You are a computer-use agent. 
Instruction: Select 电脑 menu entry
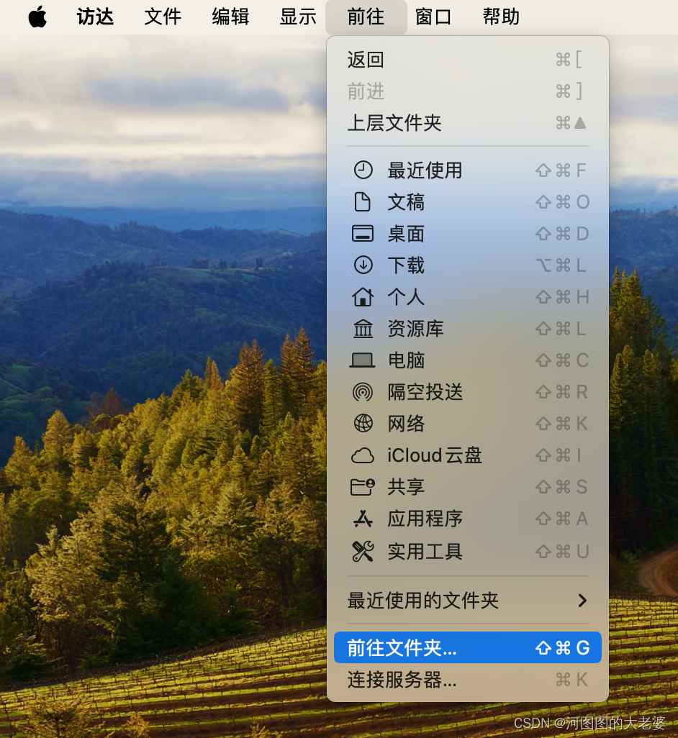[x=468, y=360]
